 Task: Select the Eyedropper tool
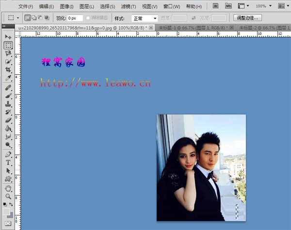coord(8,78)
